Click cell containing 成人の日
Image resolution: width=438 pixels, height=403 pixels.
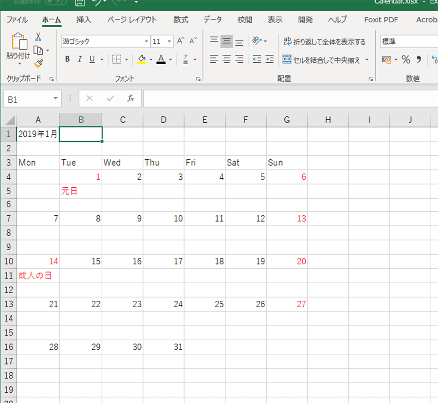pyautogui.click(x=38, y=275)
